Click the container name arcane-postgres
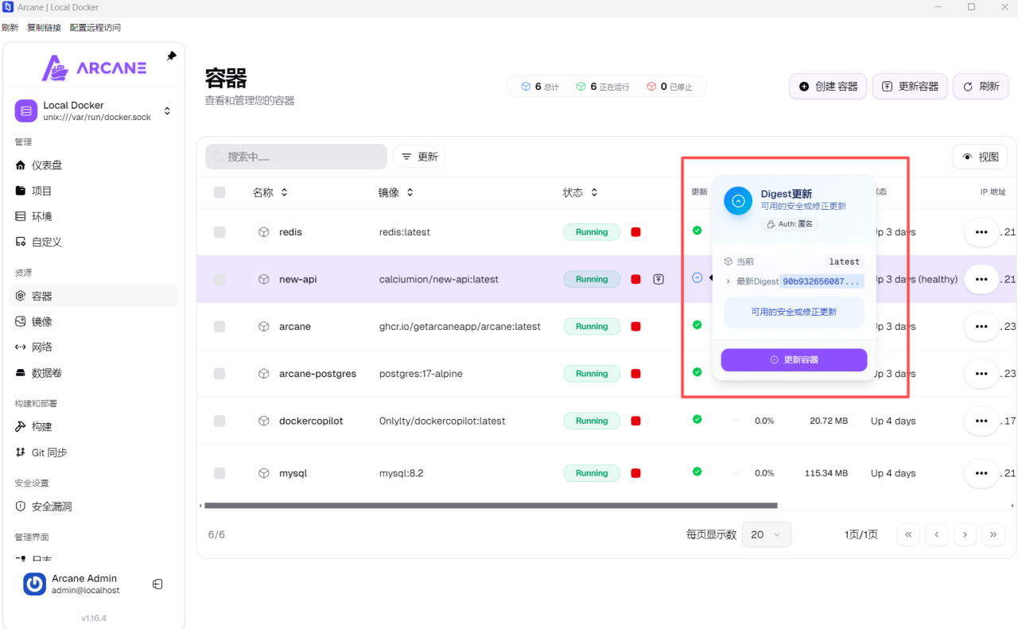1018x629 pixels. [317, 374]
